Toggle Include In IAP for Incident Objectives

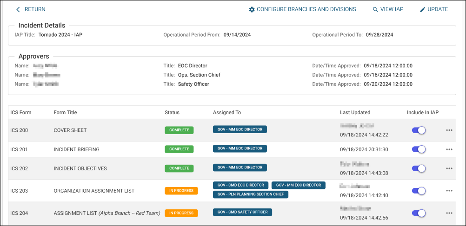point(419,168)
